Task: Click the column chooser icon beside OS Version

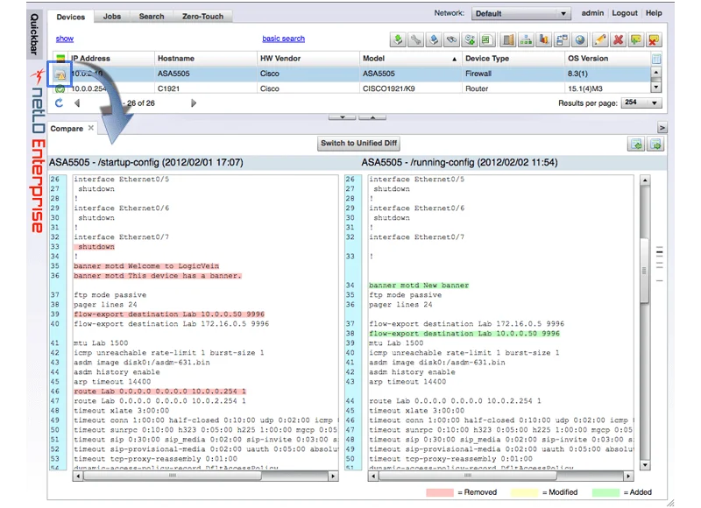Action: tap(655, 59)
